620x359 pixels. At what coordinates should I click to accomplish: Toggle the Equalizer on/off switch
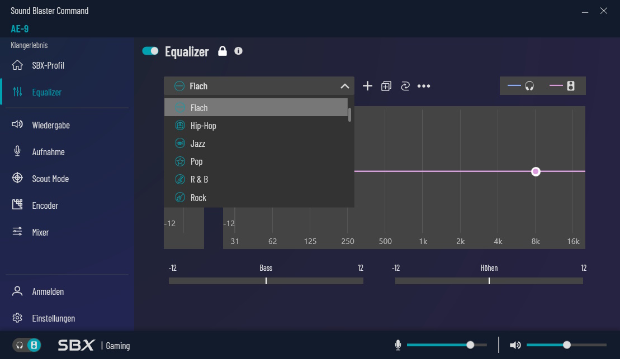coord(150,50)
